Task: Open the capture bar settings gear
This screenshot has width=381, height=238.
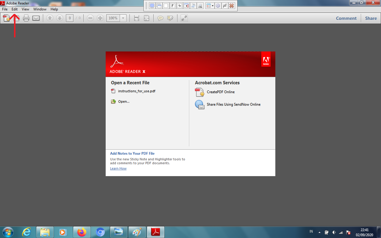Action: click(x=218, y=6)
